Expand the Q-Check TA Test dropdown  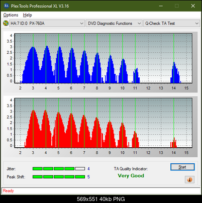171,23
